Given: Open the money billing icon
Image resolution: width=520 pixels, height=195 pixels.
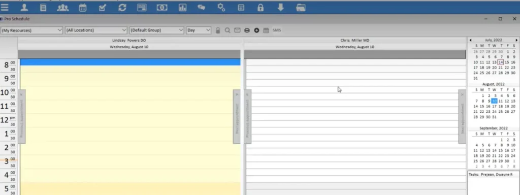Looking at the screenshot, I should [x=162, y=7].
